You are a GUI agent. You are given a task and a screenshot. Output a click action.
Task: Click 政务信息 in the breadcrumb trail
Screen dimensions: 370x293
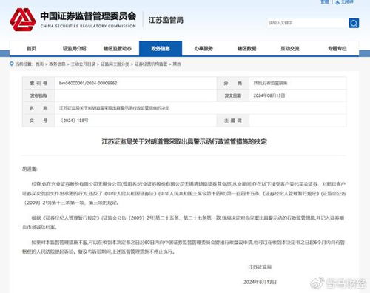[x=57, y=64]
